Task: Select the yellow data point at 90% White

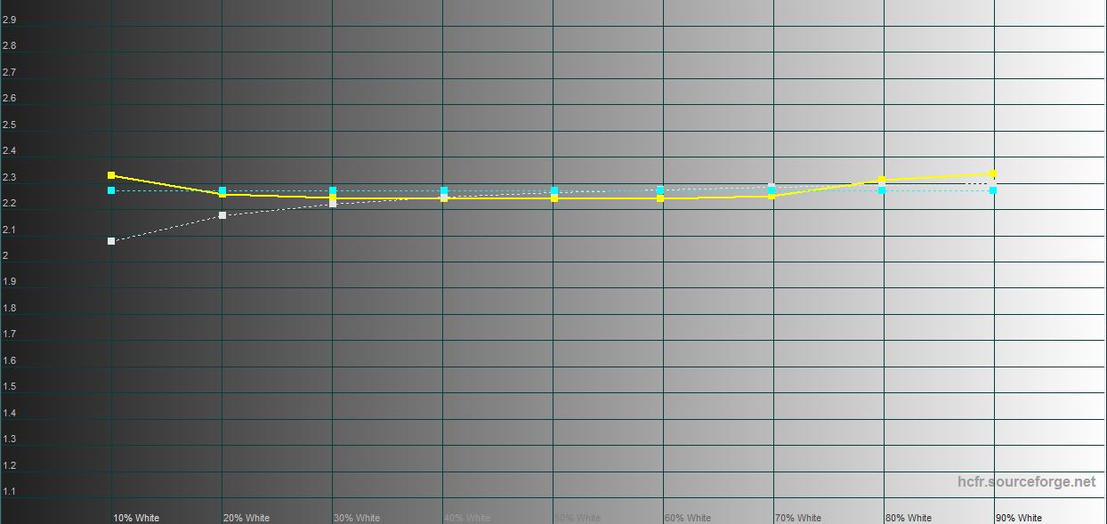Action: click(x=993, y=174)
